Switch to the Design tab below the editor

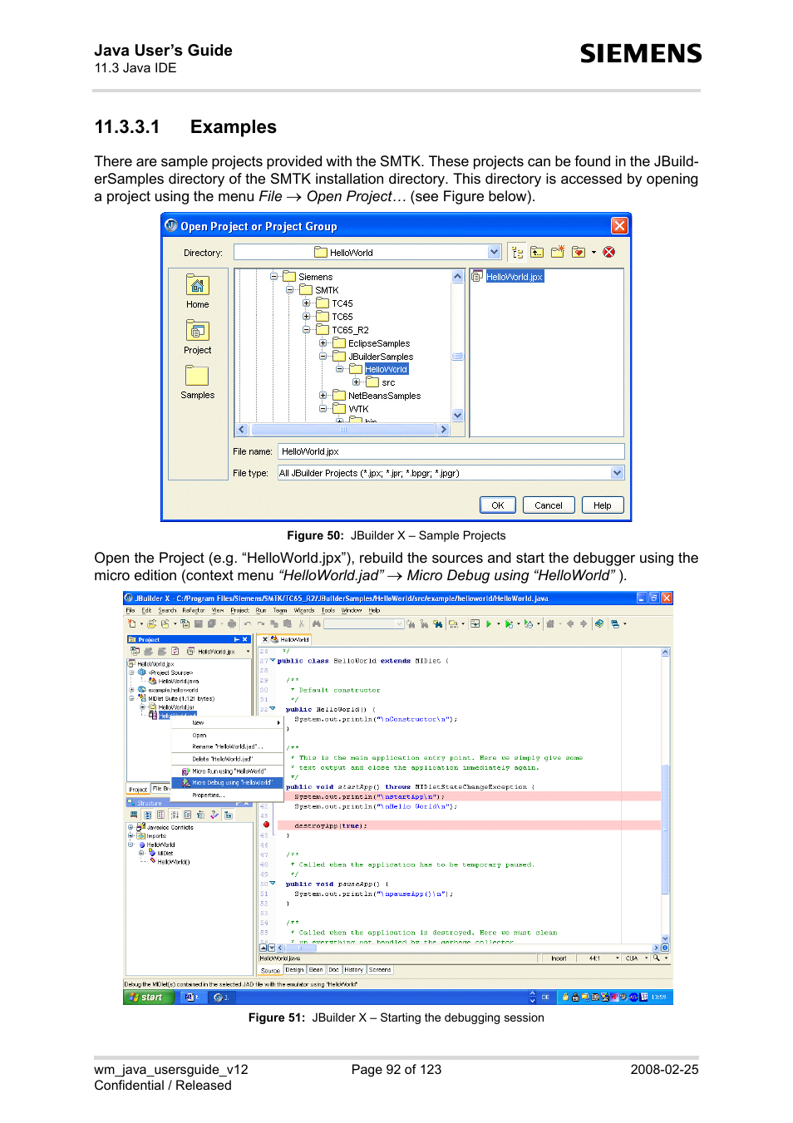tap(295, 970)
